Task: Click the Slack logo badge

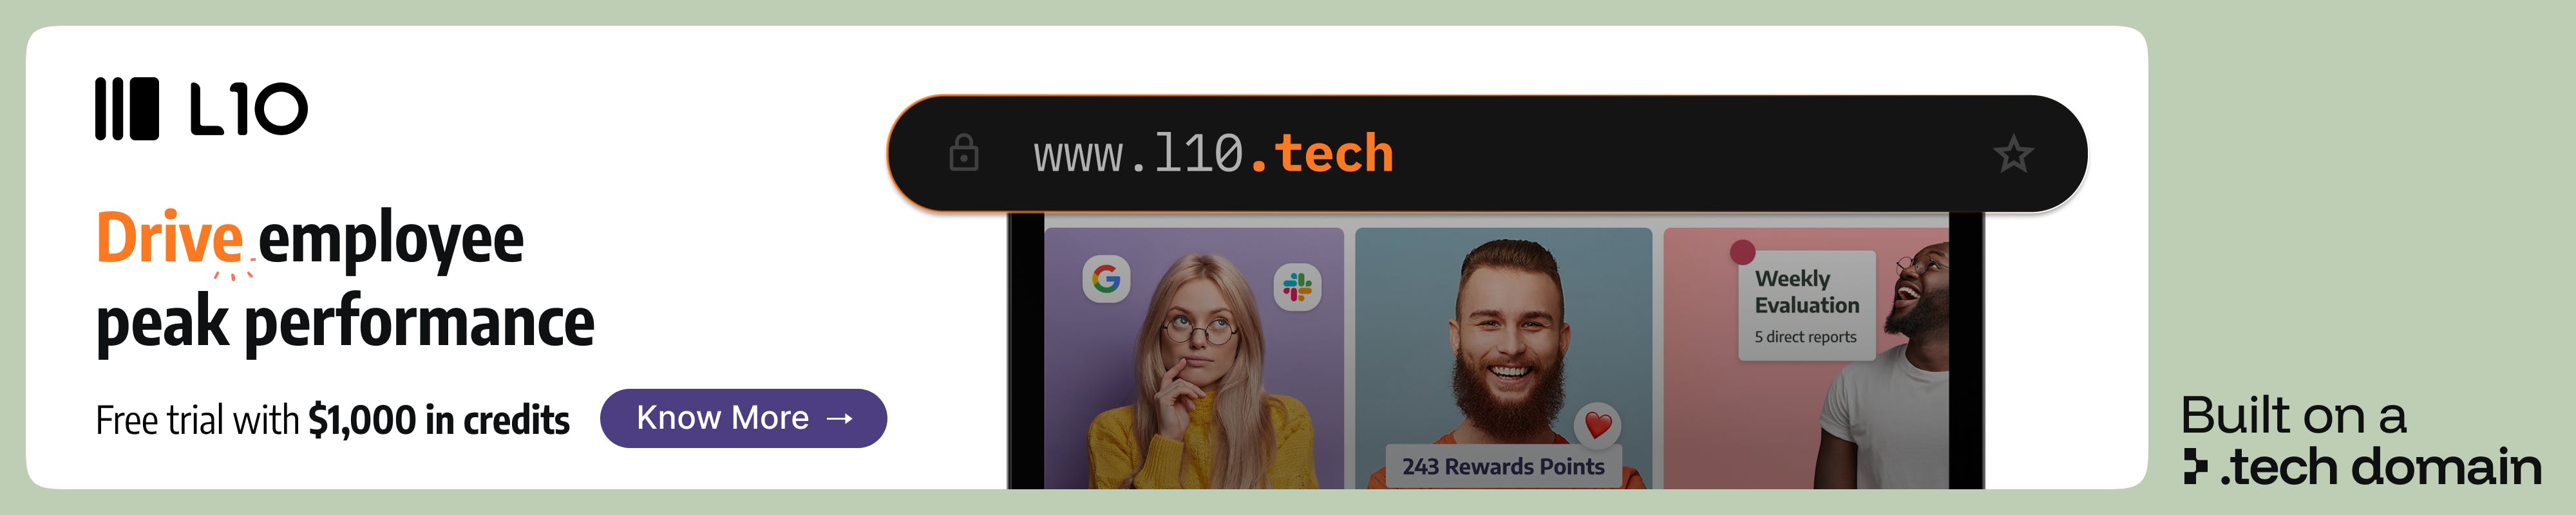Action: pos(1298,288)
